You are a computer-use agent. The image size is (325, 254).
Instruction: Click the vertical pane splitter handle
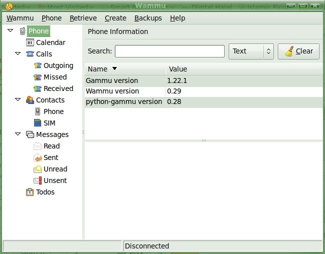[83, 132]
